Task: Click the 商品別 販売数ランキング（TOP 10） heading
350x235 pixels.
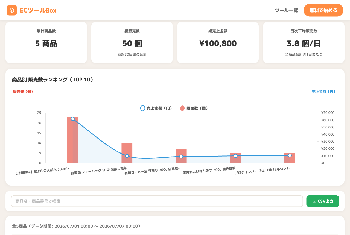Action: pos(53,80)
